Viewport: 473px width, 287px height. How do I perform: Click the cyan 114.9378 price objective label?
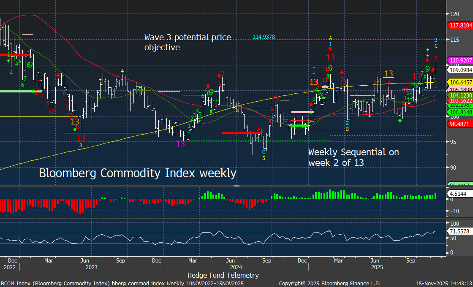coord(264,37)
